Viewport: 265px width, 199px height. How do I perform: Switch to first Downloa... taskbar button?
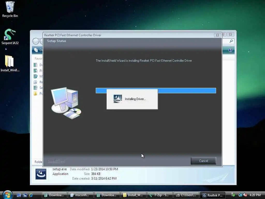[x=54, y=195]
